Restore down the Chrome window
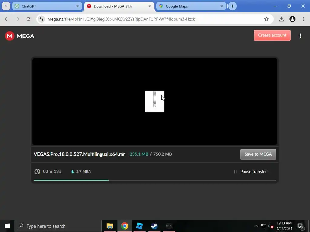The image size is (310, 232). [x=289, y=6]
